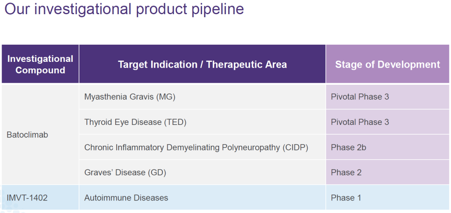
Task: Click the word "Our" starting the title
Action: (x=18, y=9)
